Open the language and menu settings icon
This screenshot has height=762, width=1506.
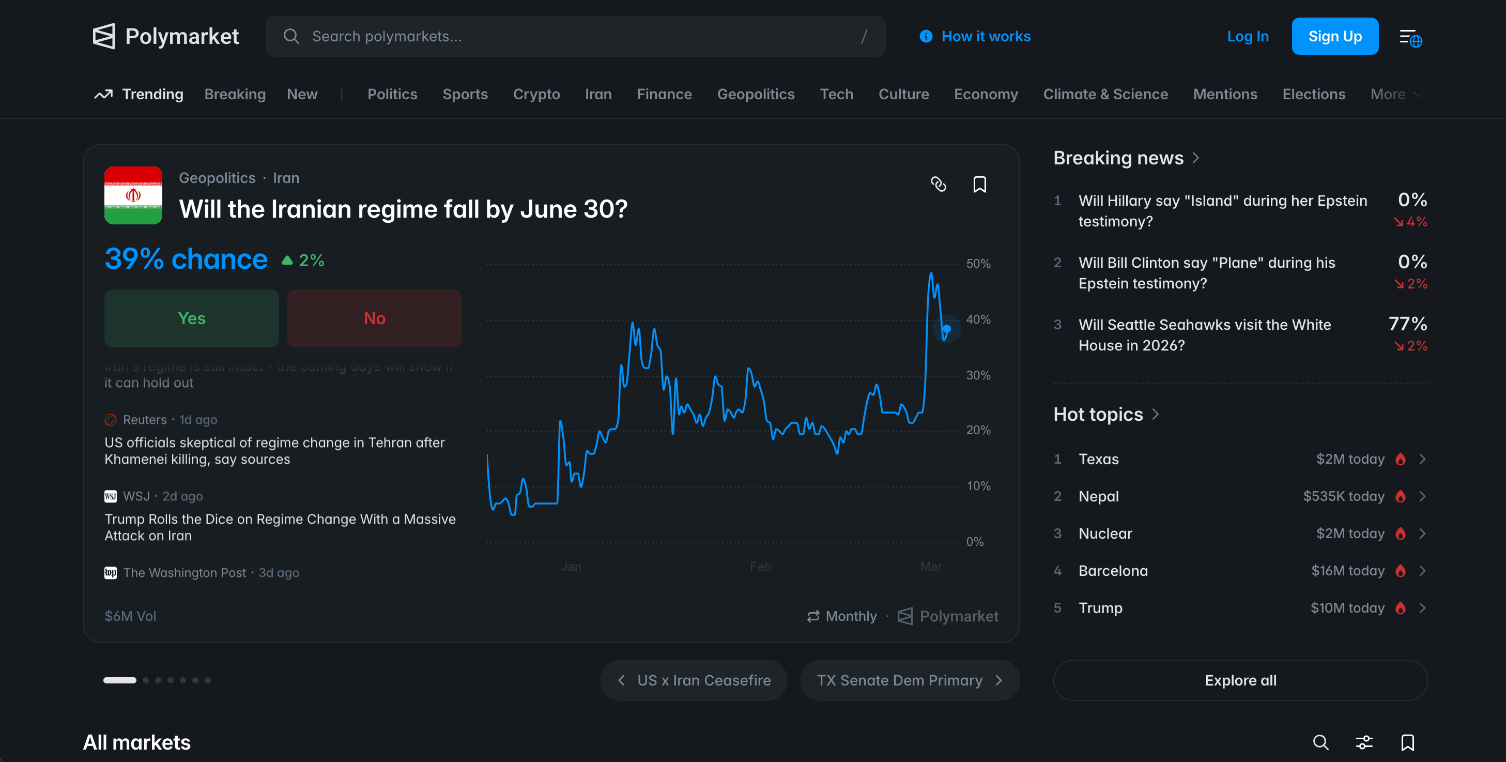pyautogui.click(x=1410, y=38)
